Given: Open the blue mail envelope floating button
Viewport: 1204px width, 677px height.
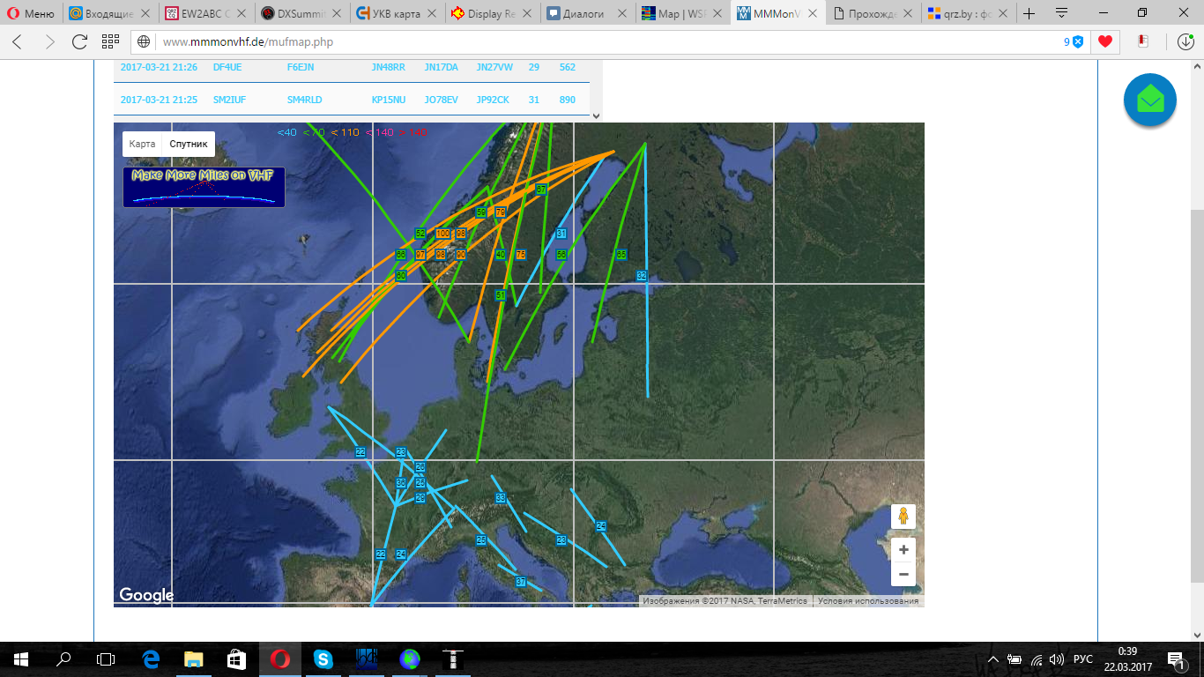Looking at the screenshot, I should point(1149,100).
